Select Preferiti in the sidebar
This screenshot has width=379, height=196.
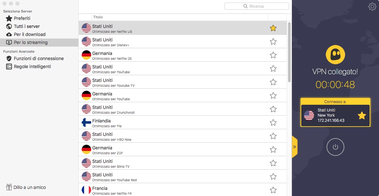22,18
